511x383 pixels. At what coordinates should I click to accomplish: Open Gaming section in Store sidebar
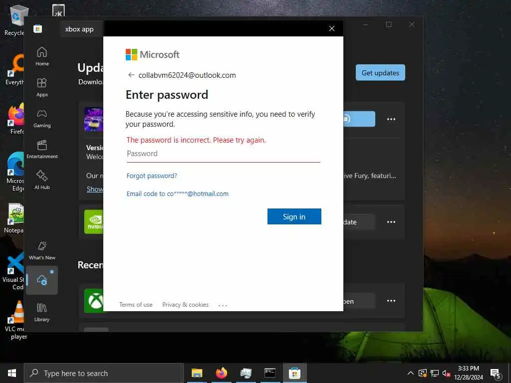(x=42, y=118)
